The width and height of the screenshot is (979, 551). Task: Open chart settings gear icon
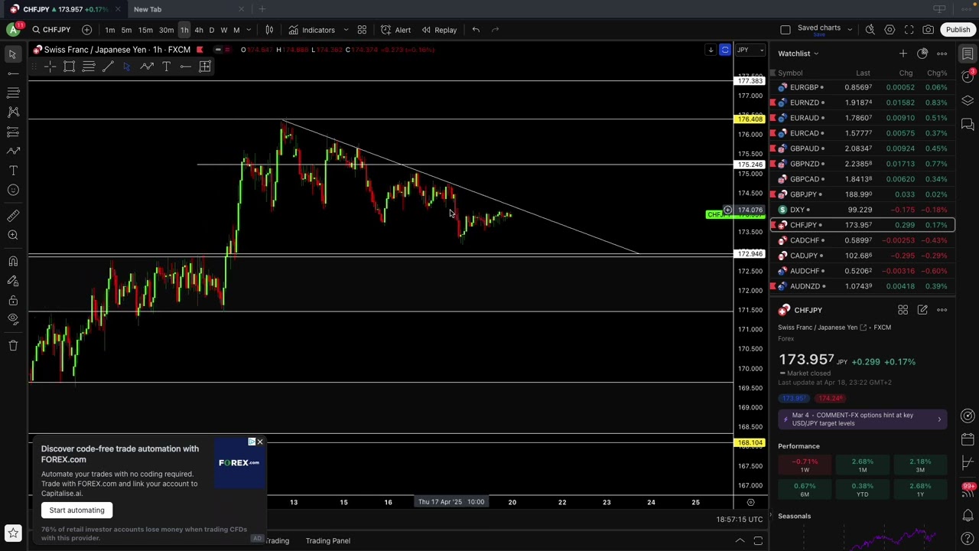890,30
